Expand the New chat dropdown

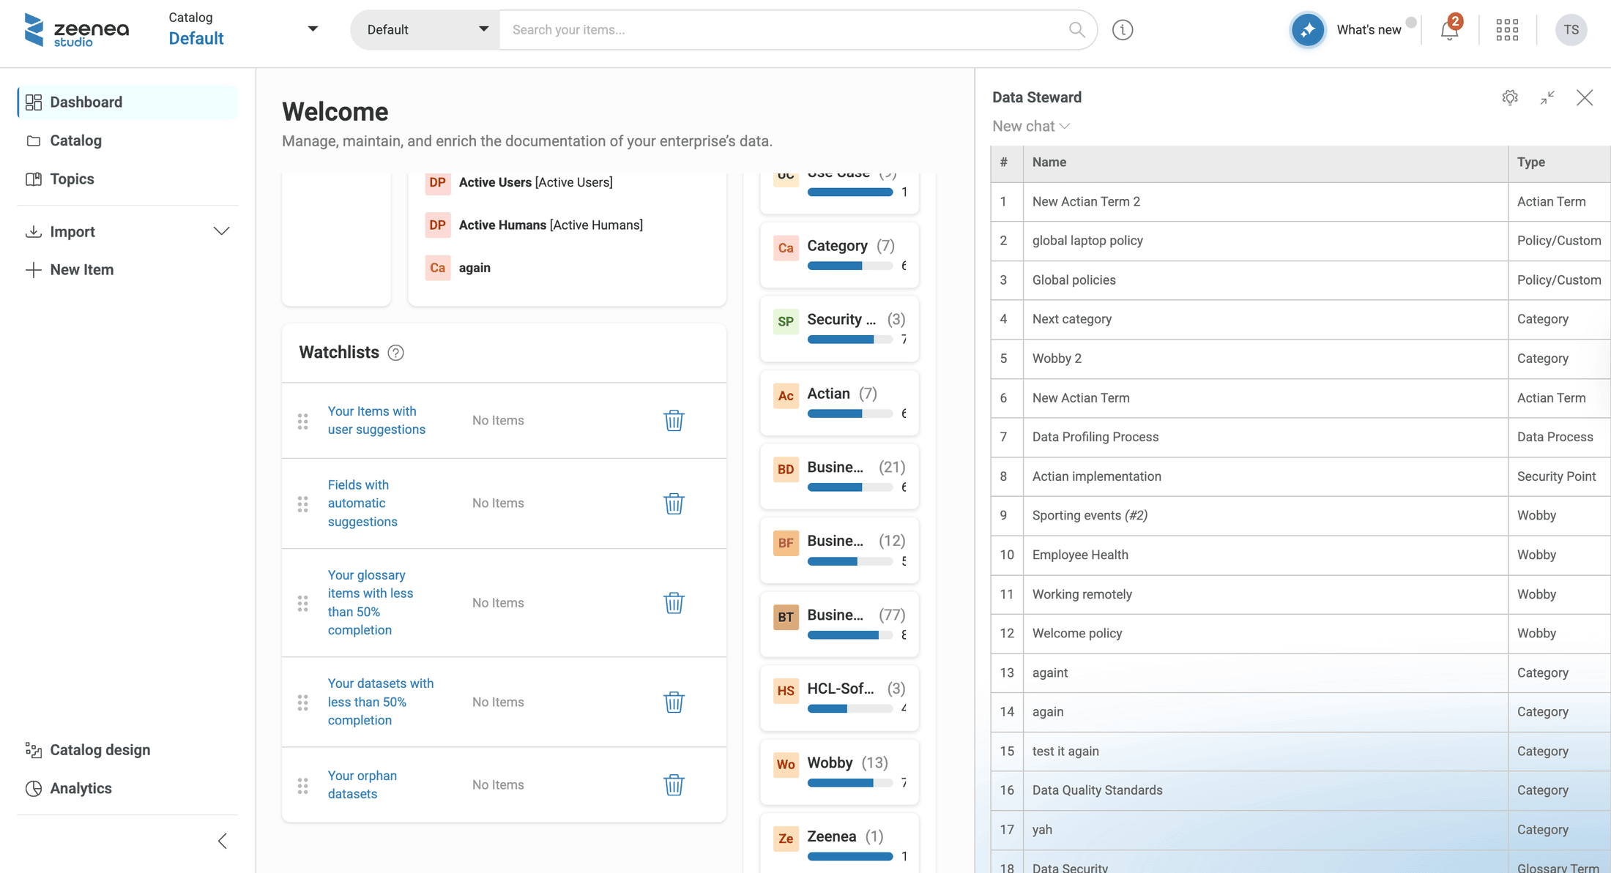1031,127
